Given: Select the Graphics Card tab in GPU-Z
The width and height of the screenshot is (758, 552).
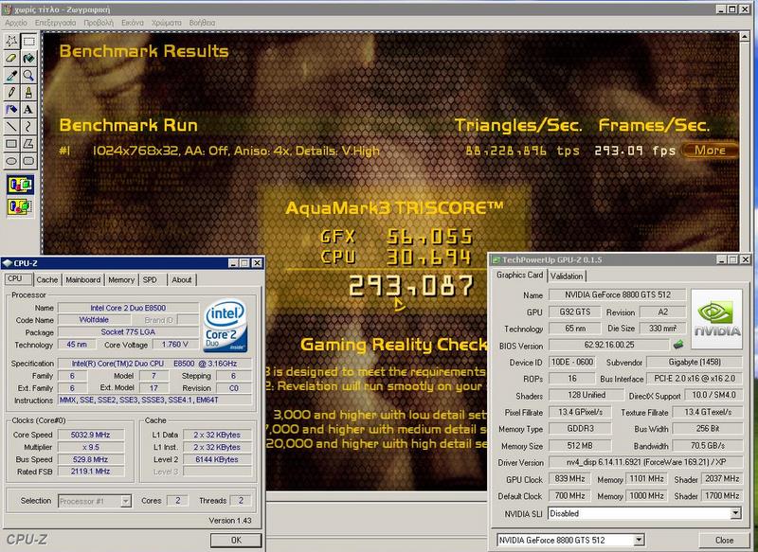Looking at the screenshot, I should coord(519,275).
